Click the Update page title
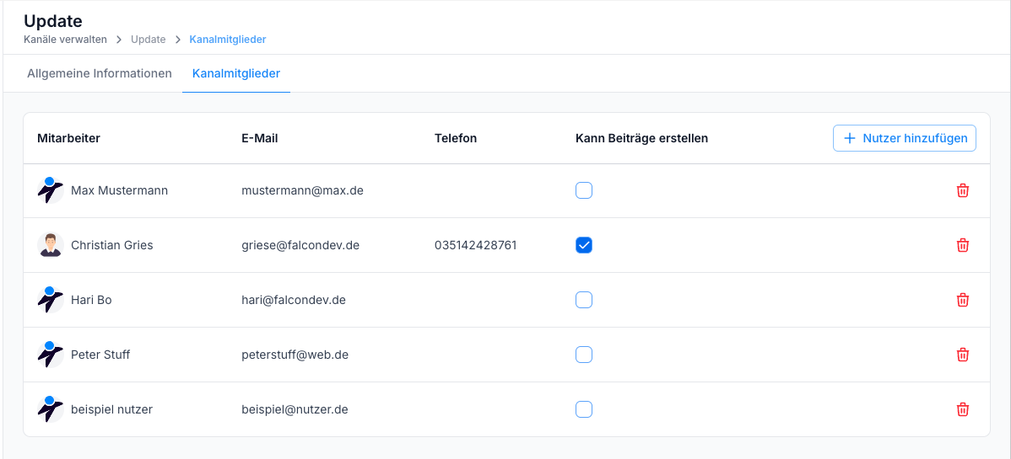1011x459 pixels. coord(53,21)
